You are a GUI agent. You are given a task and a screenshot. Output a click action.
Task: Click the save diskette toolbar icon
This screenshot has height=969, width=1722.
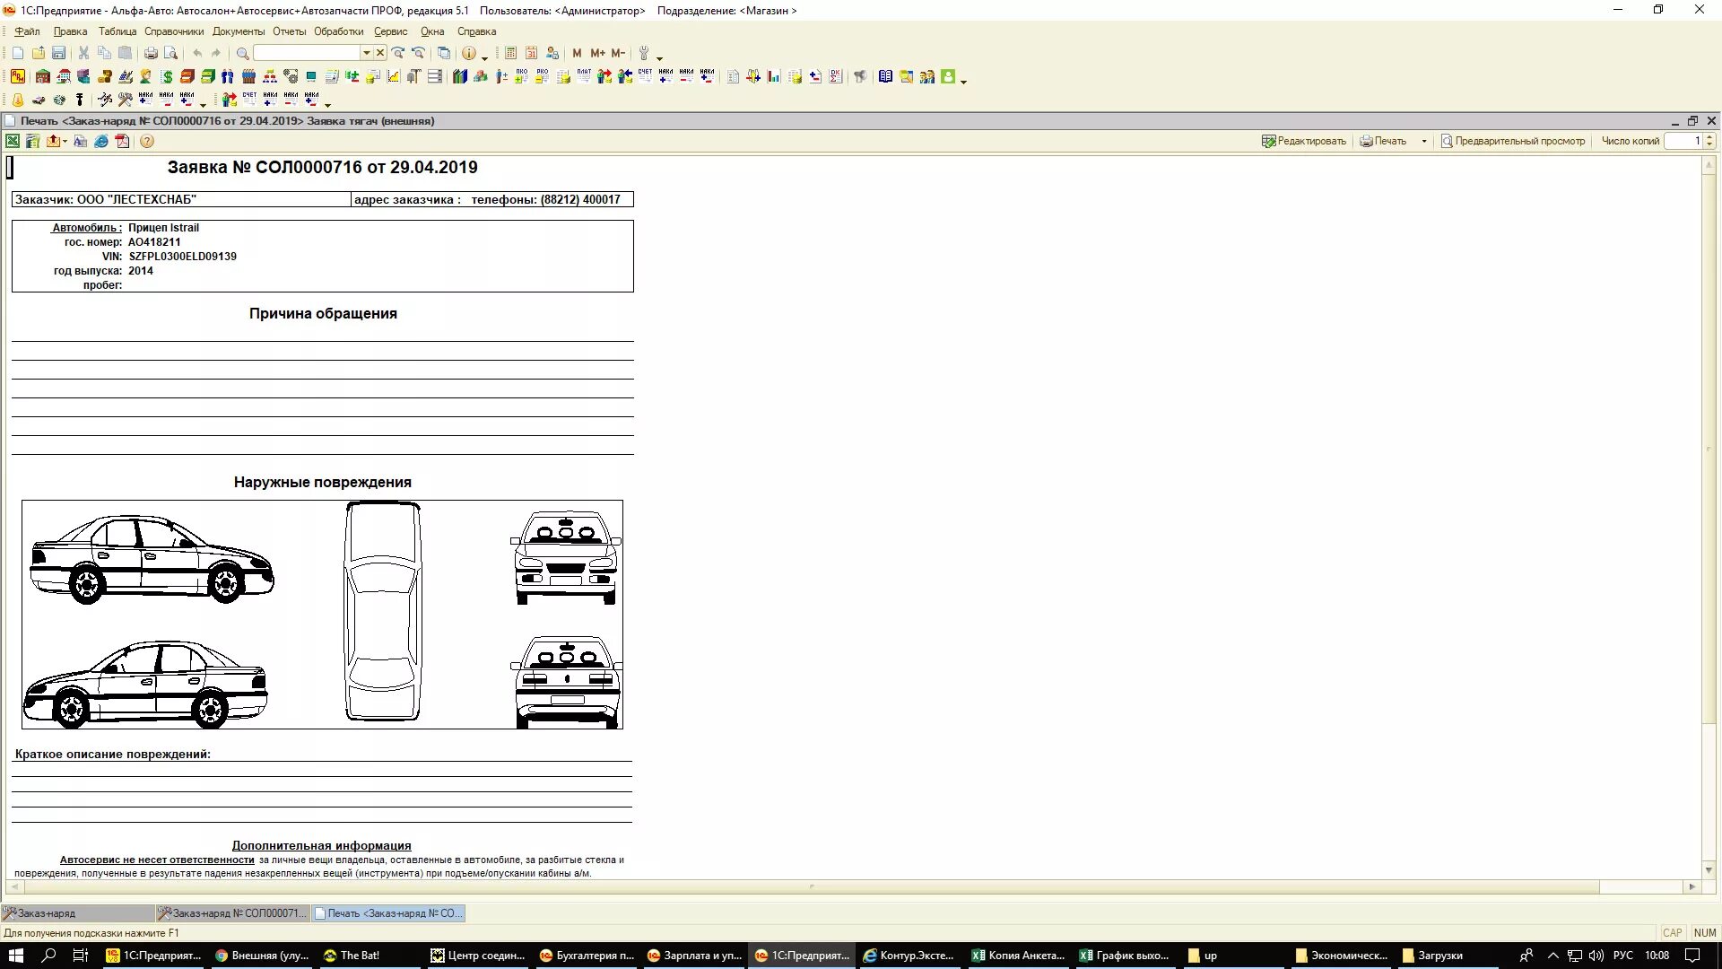coord(58,53)
